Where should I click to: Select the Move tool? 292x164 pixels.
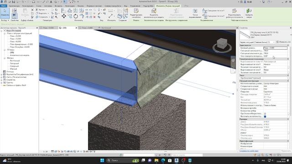(64, 16)
